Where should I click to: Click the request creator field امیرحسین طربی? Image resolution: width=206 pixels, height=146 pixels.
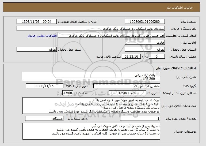pos(111,36)
